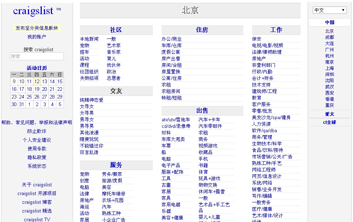353x222 pixels.
Task: Open 汽车+卡车 for sale link
Action: coord(210,120)
